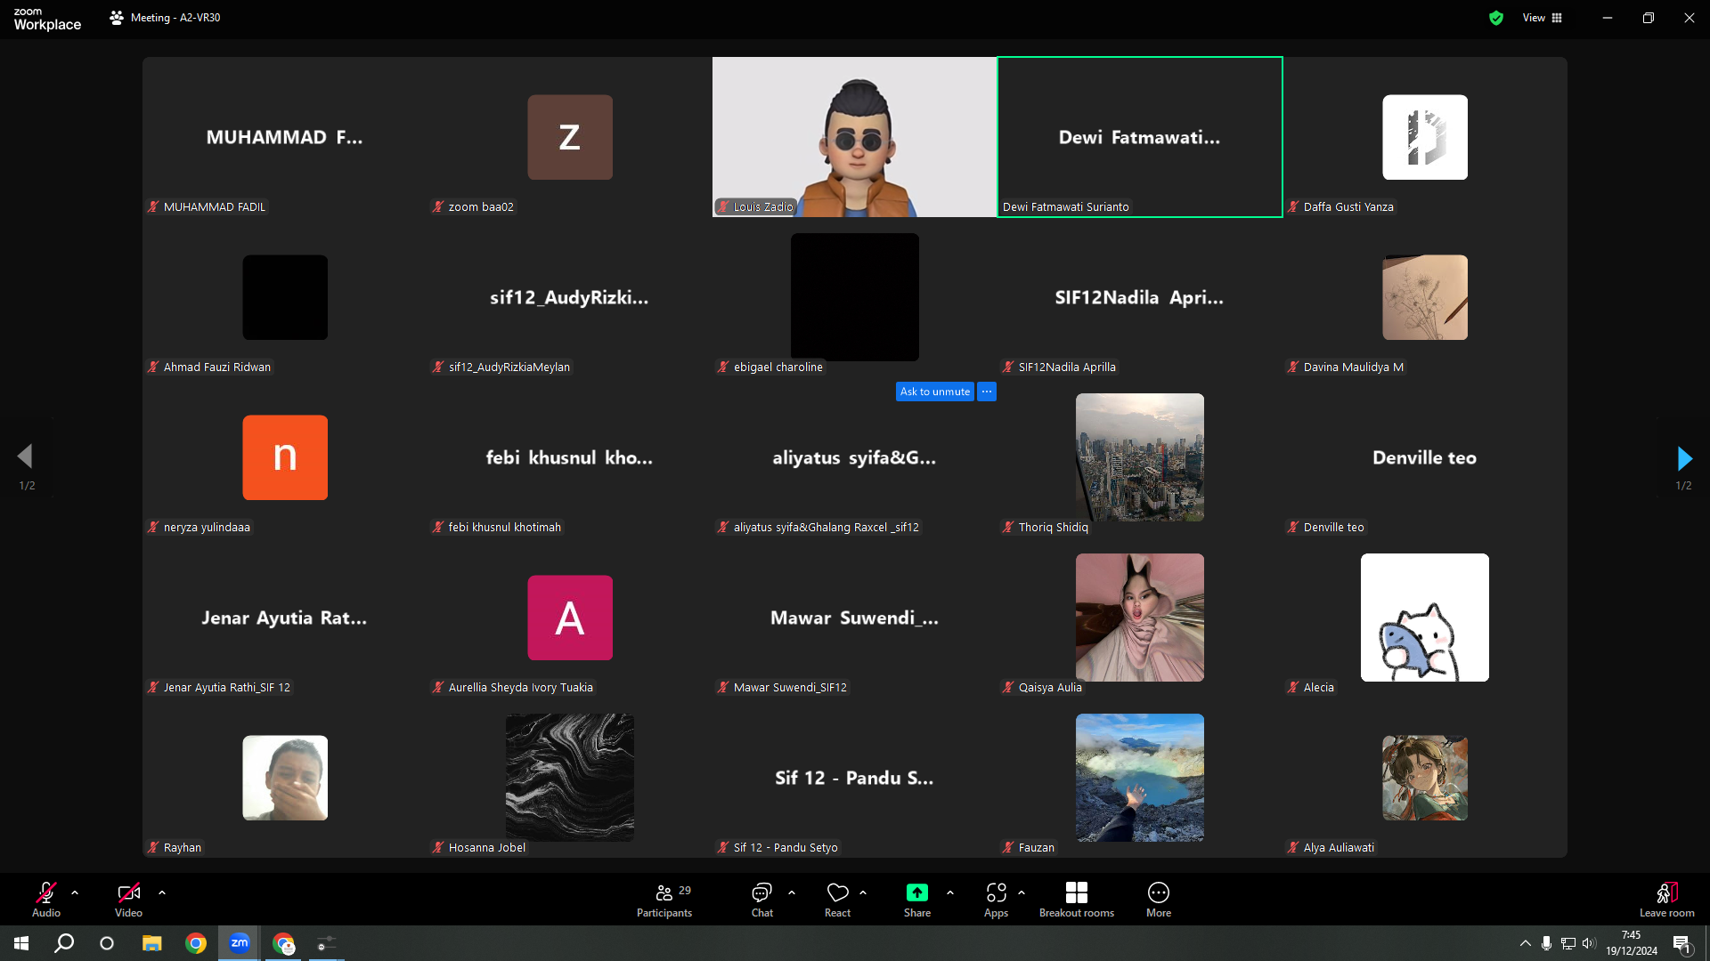
Task: Click Fauzan's crater lake picture
Action: point(1140,778)
